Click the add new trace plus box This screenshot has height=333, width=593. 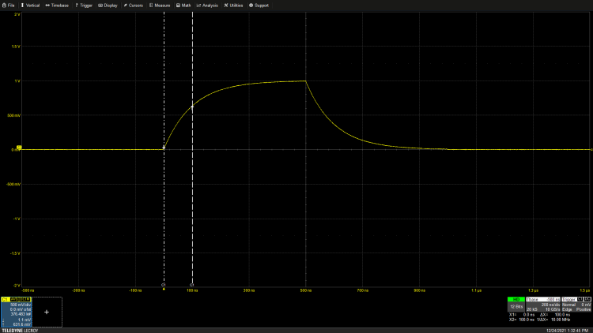[x=47, y=312]
